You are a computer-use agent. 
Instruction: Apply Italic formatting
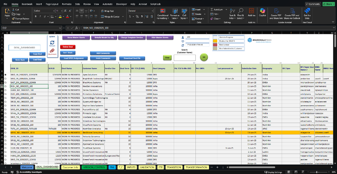point(40,16)
